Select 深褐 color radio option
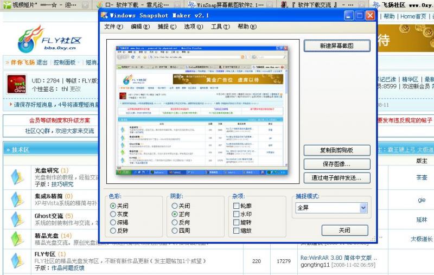Image resolution: width=434 pixels, height=275 pixels. point(119,222)
